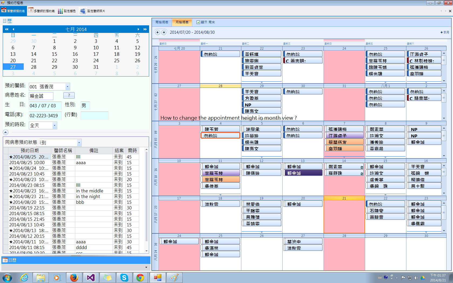Open Paint from the taskbar
Viewport: 453px width, 283px height.
point(174,278)
